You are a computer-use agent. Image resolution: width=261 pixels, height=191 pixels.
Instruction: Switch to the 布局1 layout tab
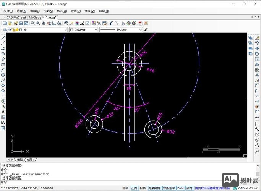tap(30, 159)
